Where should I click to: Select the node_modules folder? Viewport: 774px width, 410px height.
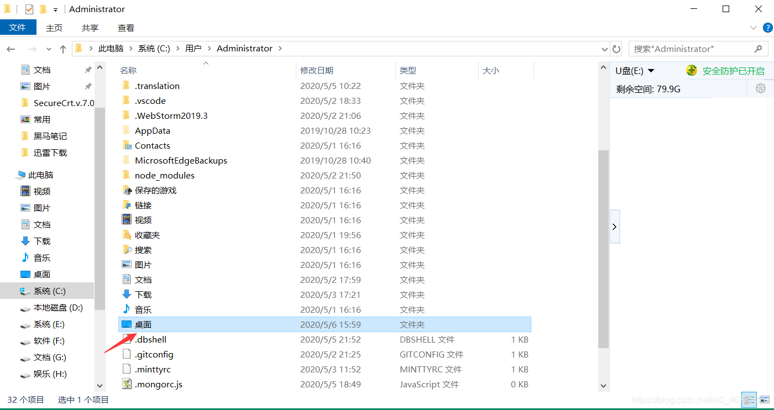click(165, 175)
